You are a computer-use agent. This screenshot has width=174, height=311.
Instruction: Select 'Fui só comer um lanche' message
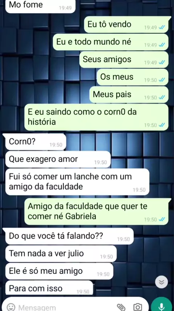point(77,182)
